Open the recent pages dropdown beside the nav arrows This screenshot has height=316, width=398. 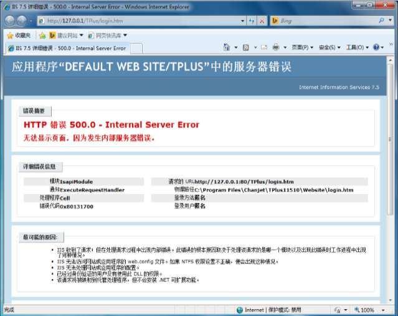[31, 21]
